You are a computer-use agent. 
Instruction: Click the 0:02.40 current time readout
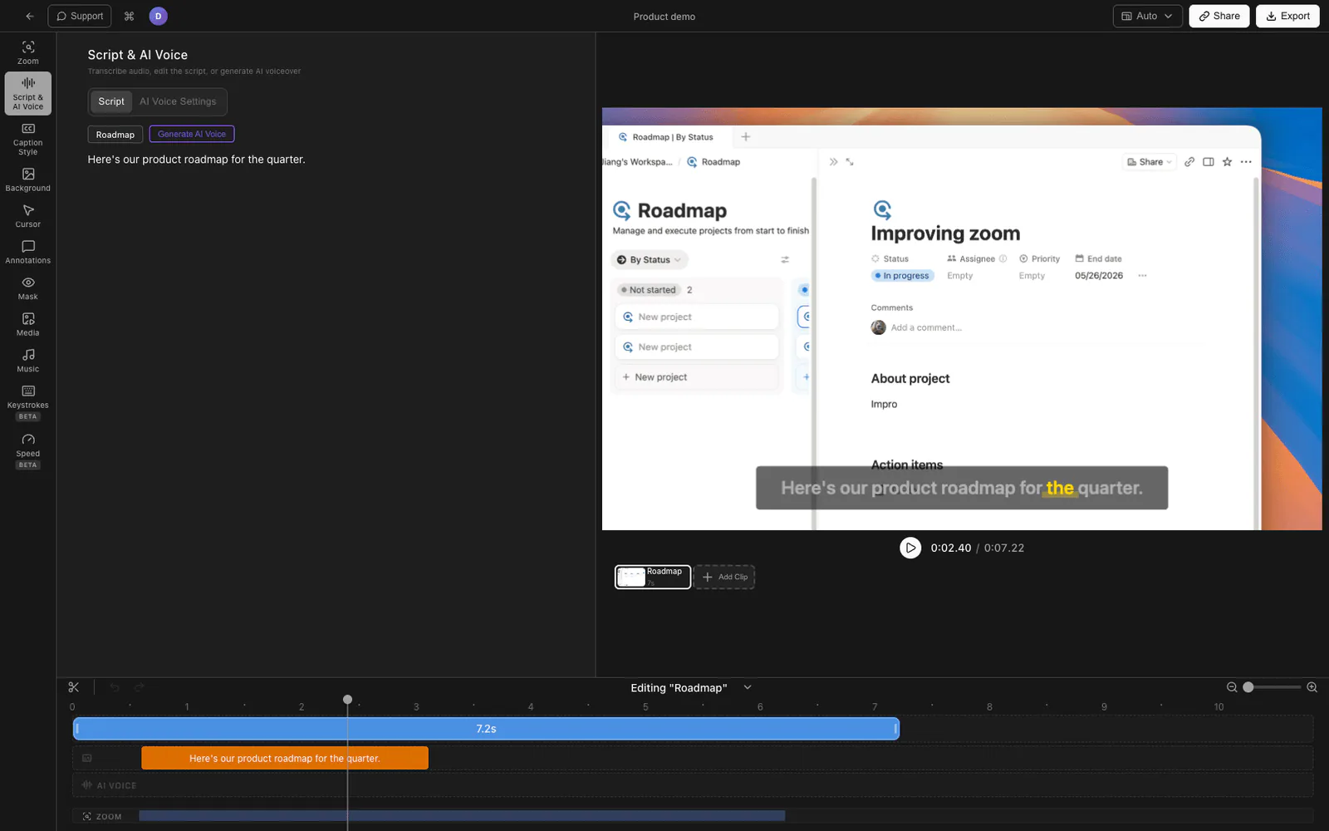pos(951,548)
